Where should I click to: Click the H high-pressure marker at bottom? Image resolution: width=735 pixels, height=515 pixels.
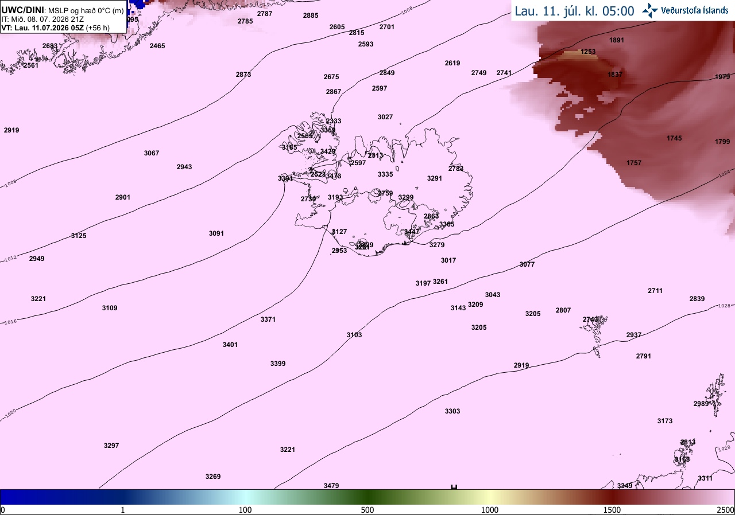pos(454,487)
